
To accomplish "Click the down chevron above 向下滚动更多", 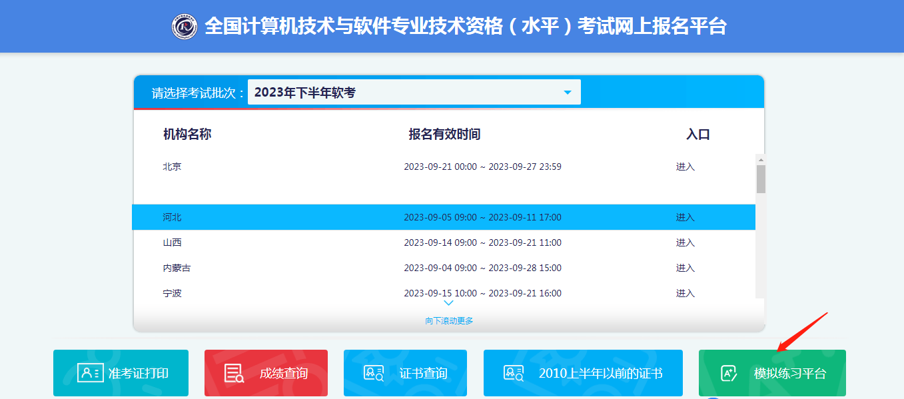I will coord(448,303).
